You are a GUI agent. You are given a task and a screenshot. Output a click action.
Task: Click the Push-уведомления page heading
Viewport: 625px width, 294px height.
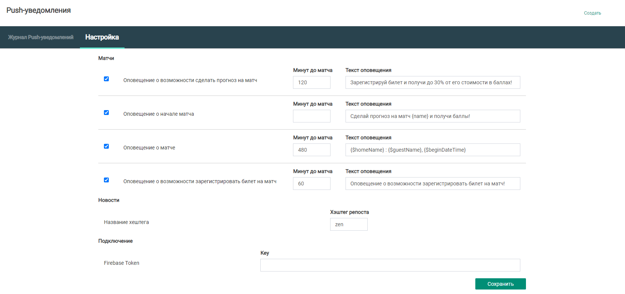click(39, 10)
